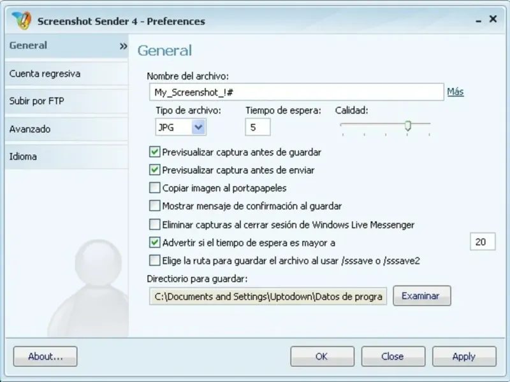Click the double chevron beside General

123,46
